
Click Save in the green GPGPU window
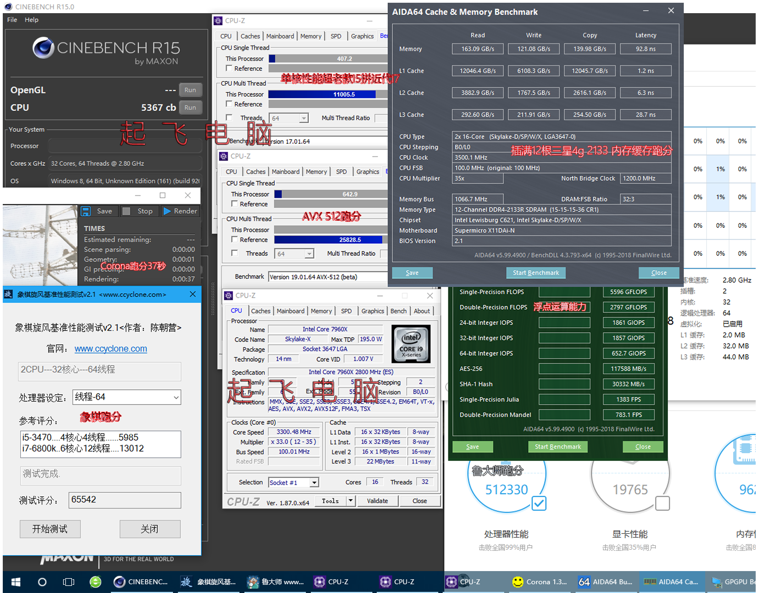pos(473,447)
